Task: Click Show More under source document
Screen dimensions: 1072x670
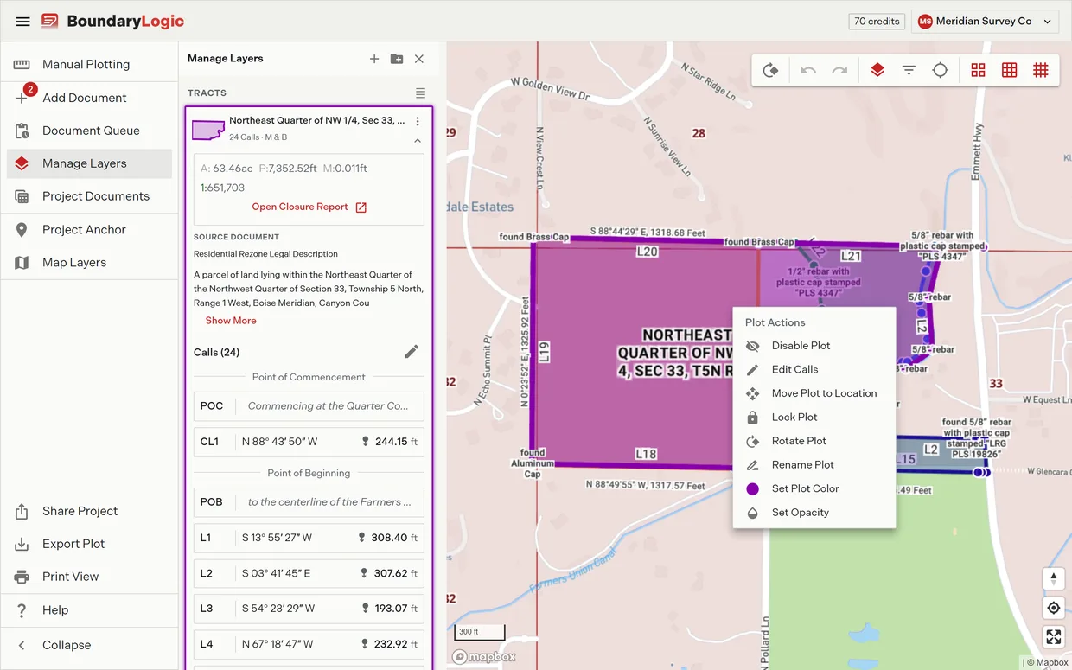Action: click(231, 321)
